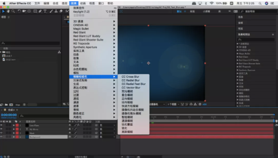The image size is (278, 158).
Task: Open the Siri icon in menu bar
Action: tap(266, 3)
